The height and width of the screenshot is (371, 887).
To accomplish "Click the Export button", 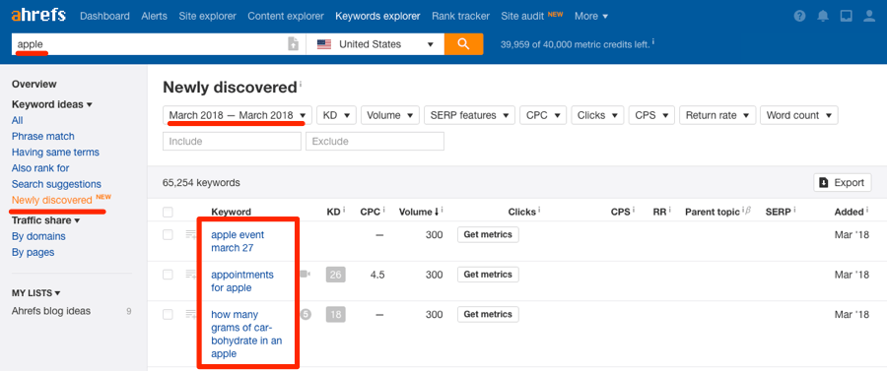I will pos(843,182).
